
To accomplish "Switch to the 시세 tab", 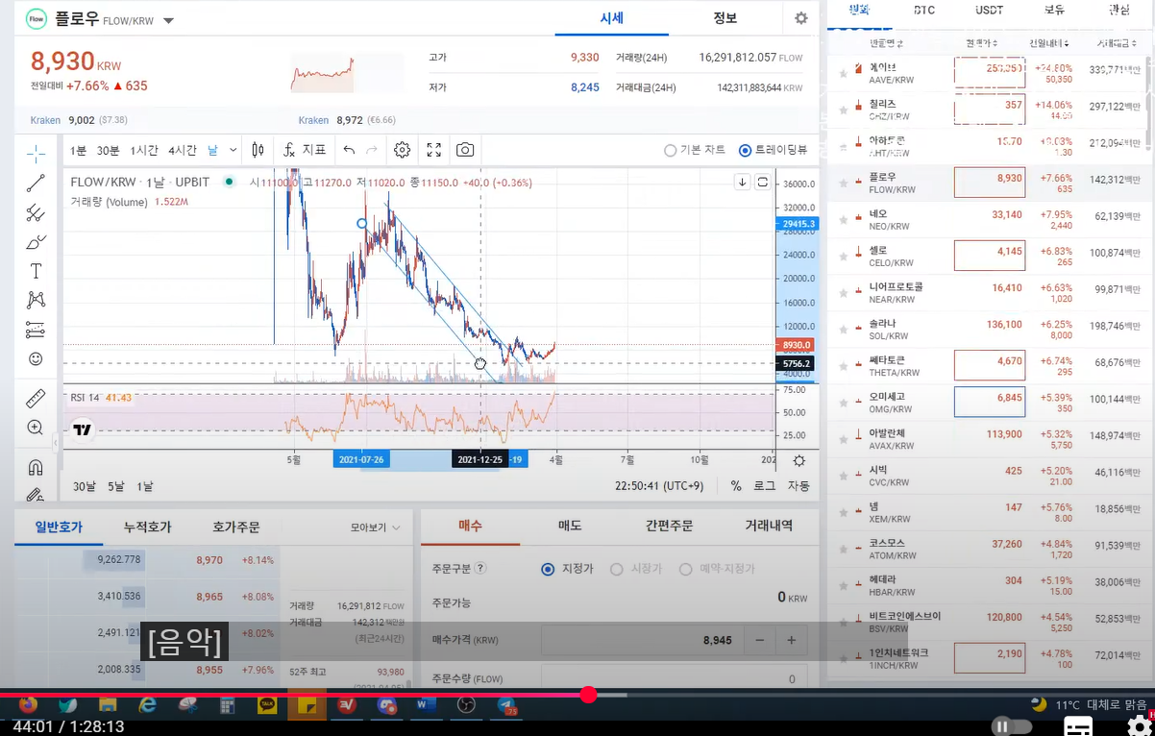I will tap(612, 18).
